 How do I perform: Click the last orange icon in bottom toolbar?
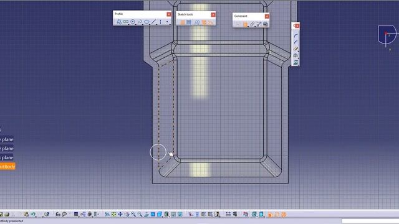click(x=284, y=215)
